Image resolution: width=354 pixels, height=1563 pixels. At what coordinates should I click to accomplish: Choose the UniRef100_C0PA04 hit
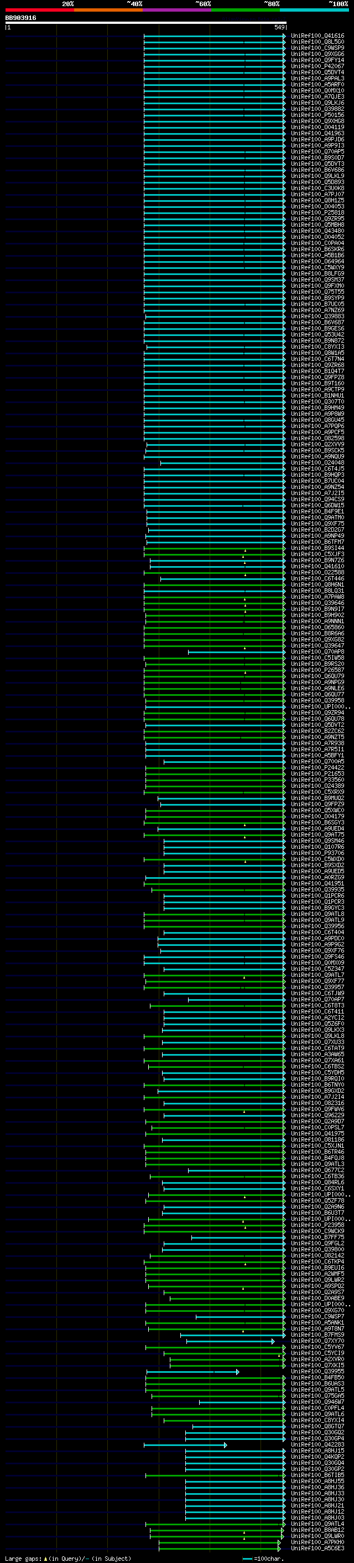(317, 243)
